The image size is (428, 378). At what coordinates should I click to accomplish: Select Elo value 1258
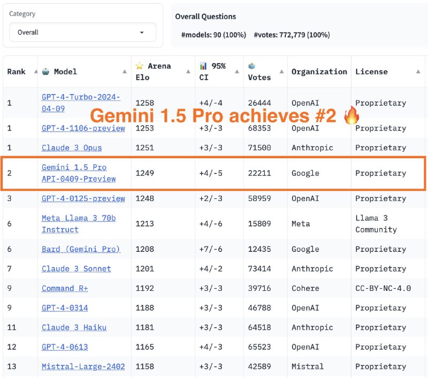144,103
